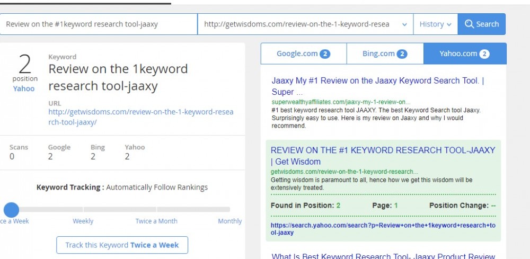Click the keyword tracking slider handle
The height and width of the screenshot is (259, 530).
click(x=12, y=210)
